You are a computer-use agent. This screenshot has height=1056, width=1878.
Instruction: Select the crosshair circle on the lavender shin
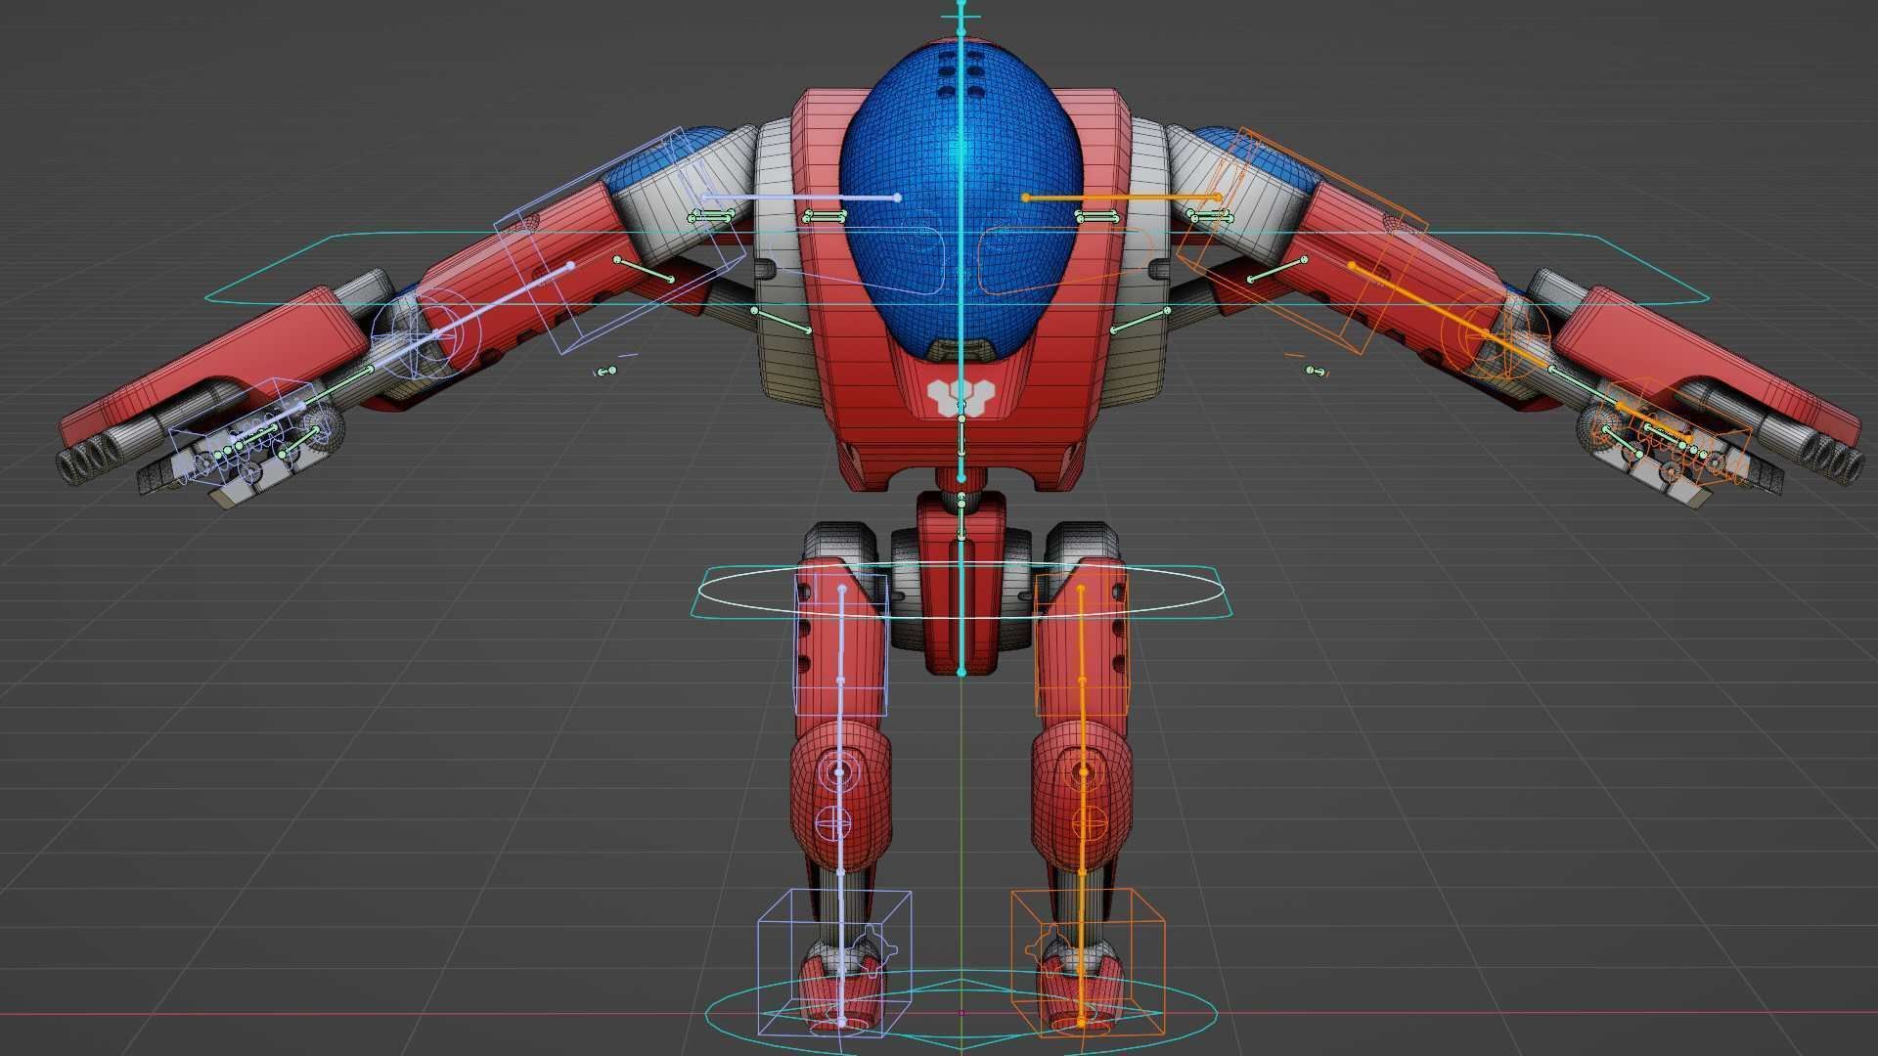point(833,824)
